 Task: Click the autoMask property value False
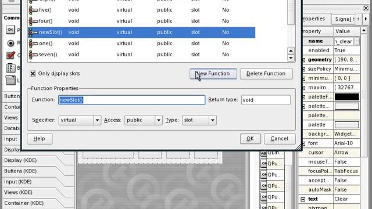click(346, 190)
